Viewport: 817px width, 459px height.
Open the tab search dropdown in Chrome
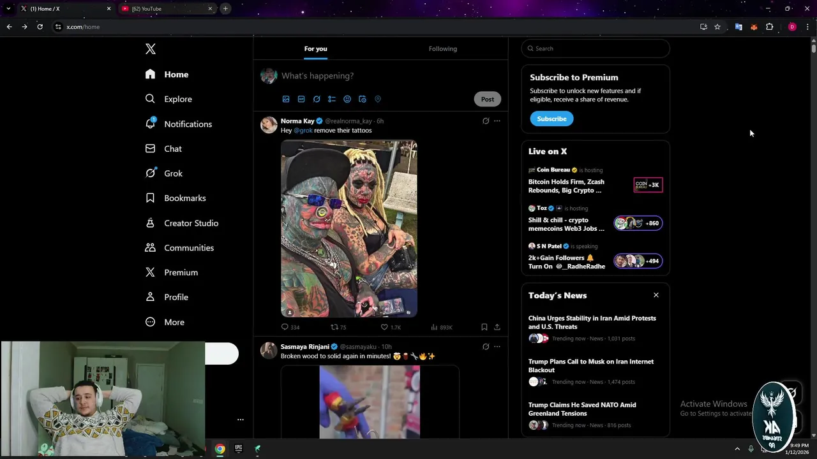point(8,9)
